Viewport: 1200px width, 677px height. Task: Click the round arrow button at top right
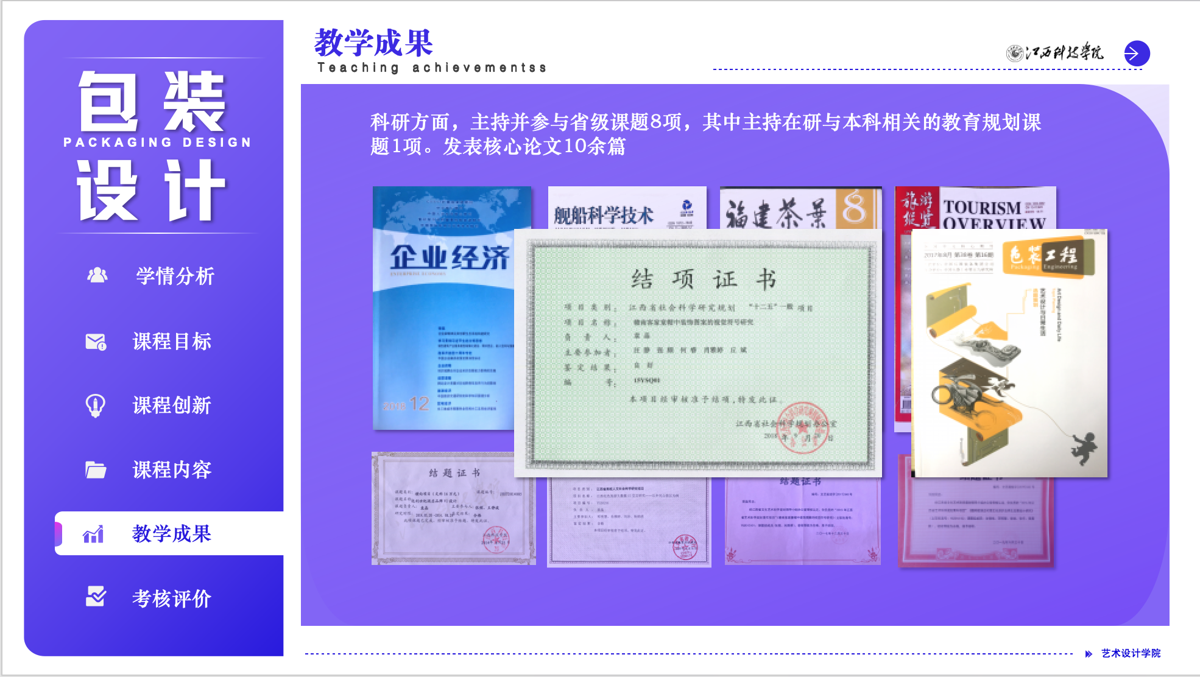tap(1137, 54)
